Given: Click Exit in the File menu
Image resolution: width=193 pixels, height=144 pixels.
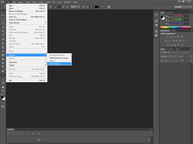Looking at the screenshot, I should pos(27,80).
